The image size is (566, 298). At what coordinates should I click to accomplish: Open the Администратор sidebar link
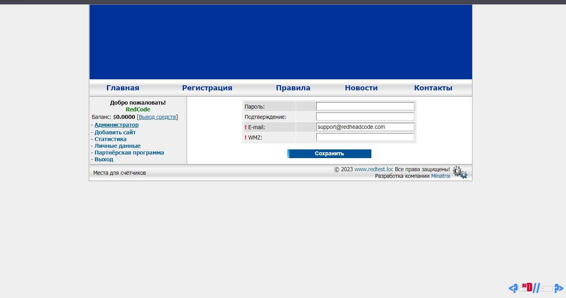[117, 125]
